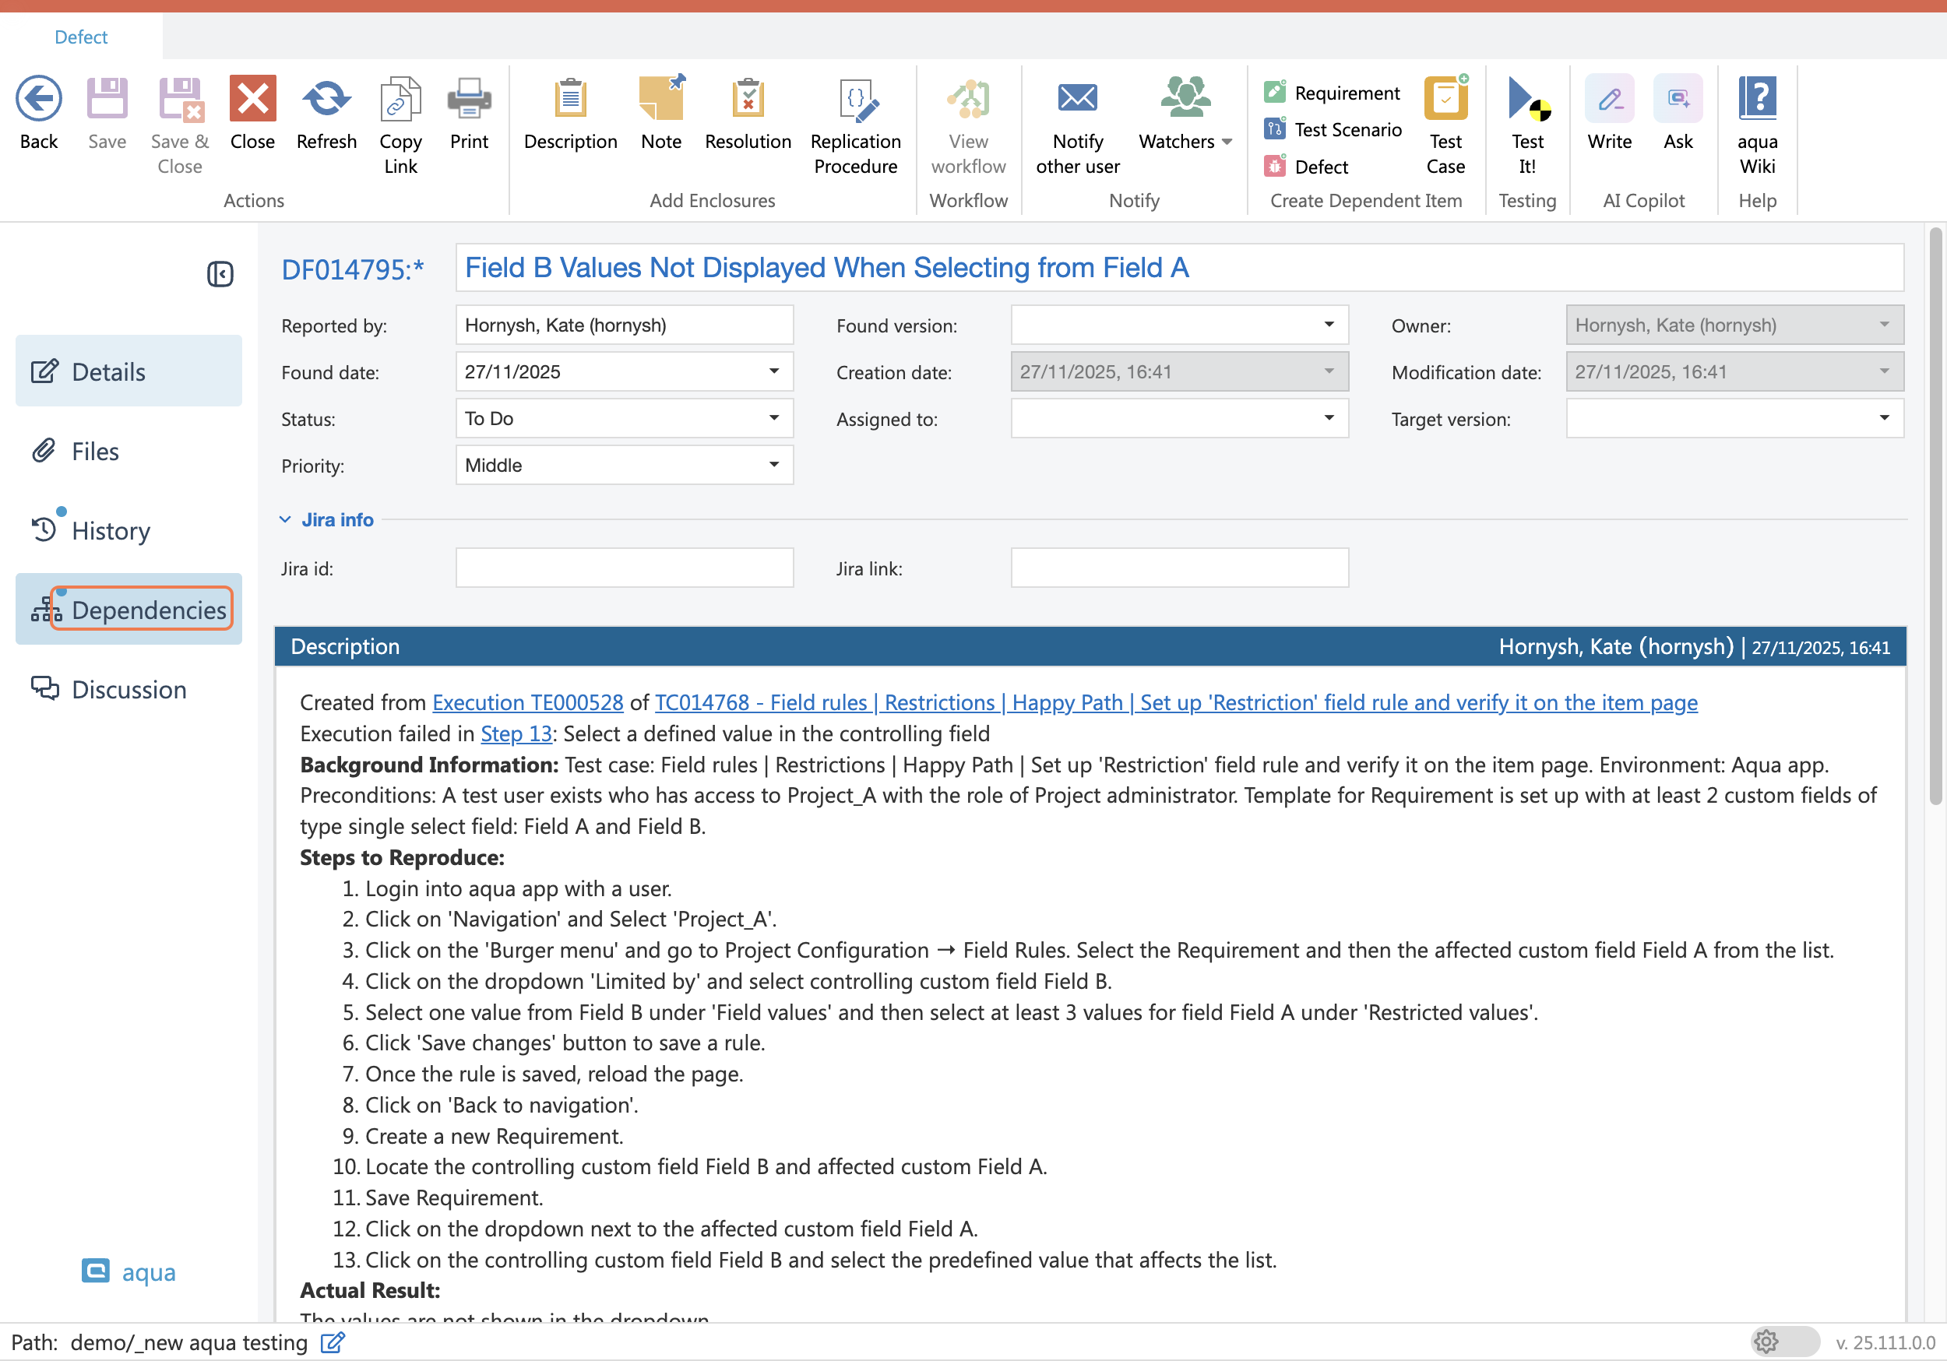Screen dimensions: 1947x1361
Task: Collapse the Jira info section
Action: point(286,520)
